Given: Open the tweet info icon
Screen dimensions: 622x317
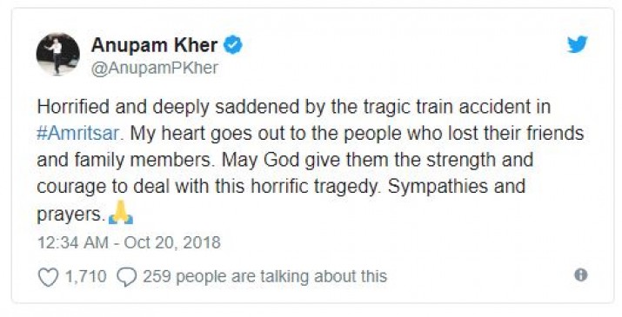Looking at the screenshot, I should [581, 275].
